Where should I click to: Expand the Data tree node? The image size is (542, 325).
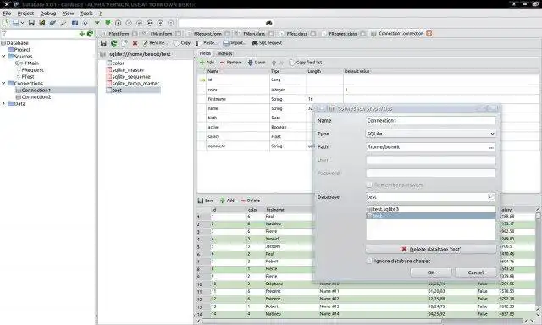click(3, 103)
